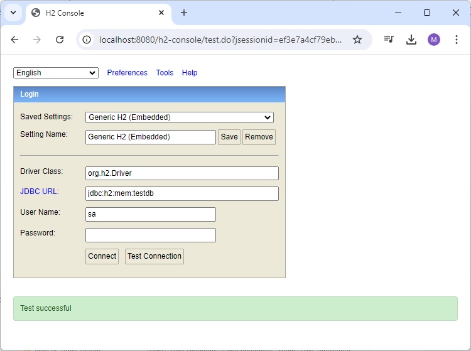Click the 'Test successful' message
The image size is (471, 351).
(46, 308)
